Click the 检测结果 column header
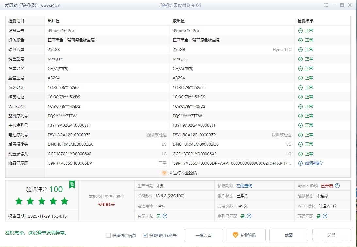This screenshot has width=357, height=247. coord(305,21)
